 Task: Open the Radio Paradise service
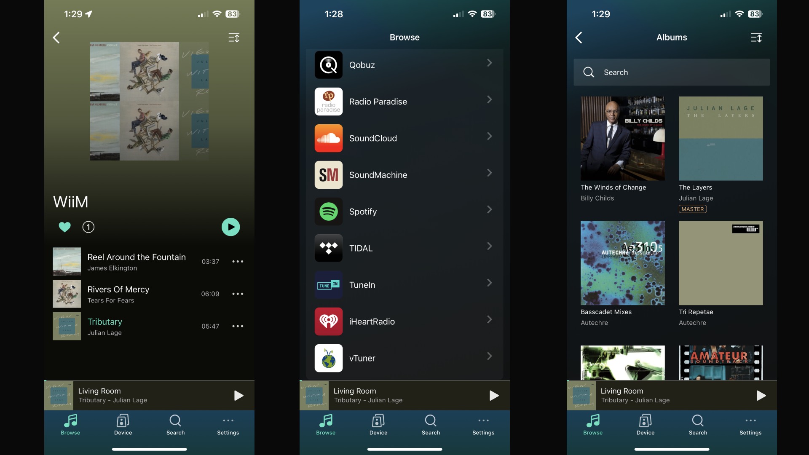(x=404, y=101)
